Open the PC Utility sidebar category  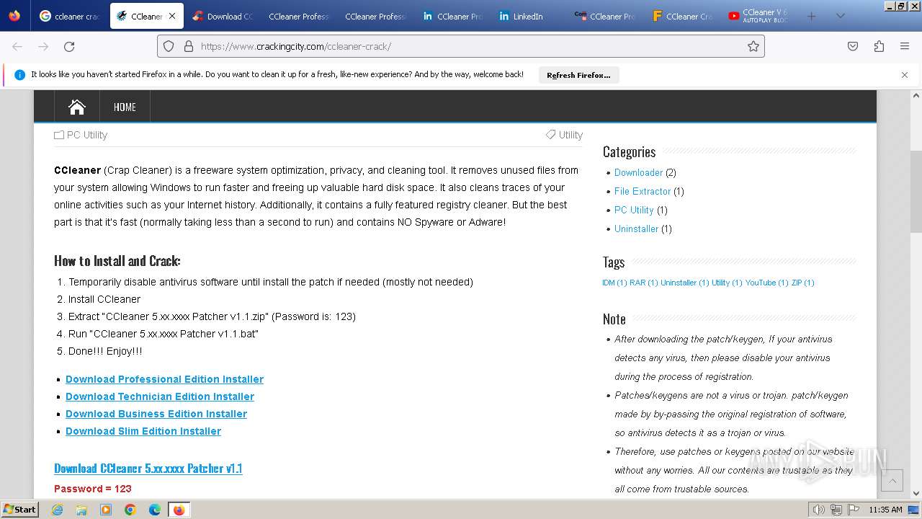click(x=634, y=210)
